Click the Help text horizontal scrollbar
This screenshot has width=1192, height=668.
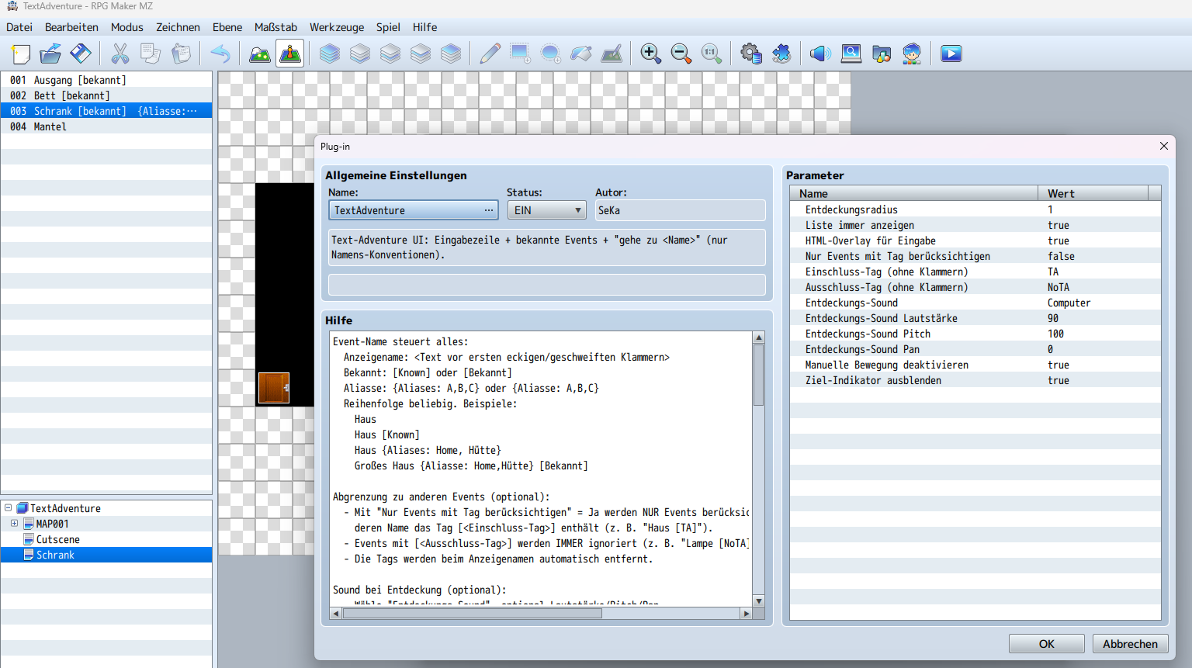[472, 614]
